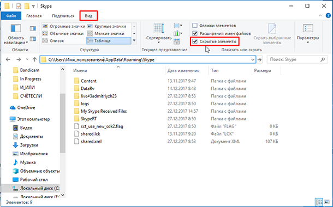Sort by the Размера column header
Screen dimensions: 333x207
[263, 71]
